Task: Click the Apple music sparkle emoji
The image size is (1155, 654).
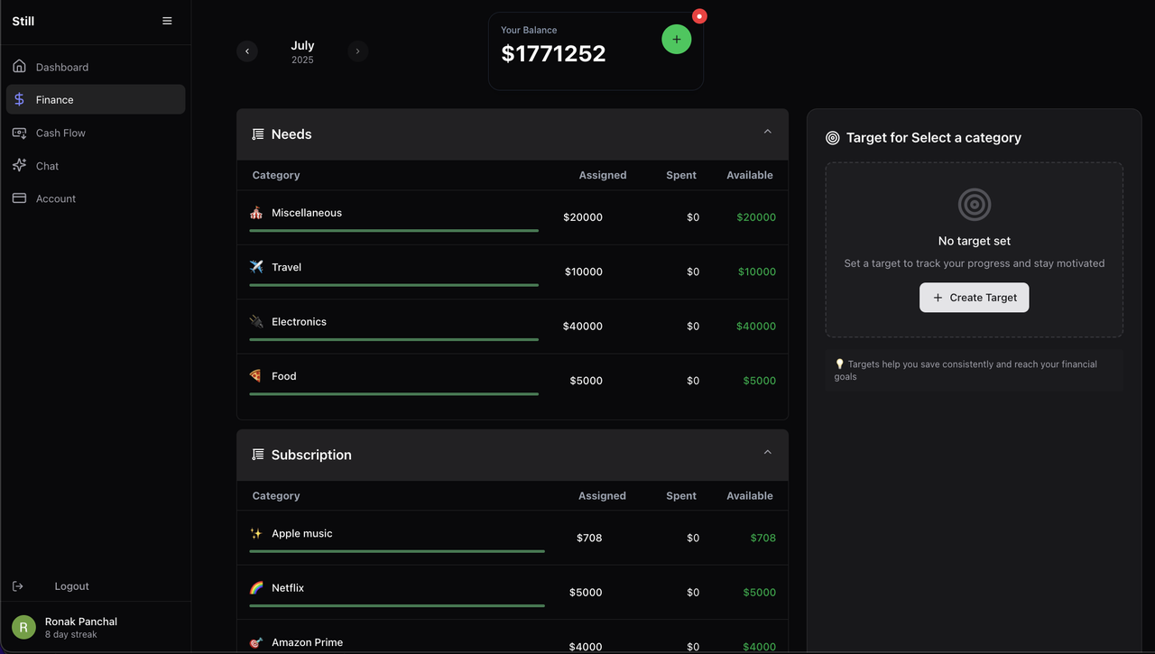Action: pyautogui.click(x=256, y=533)
